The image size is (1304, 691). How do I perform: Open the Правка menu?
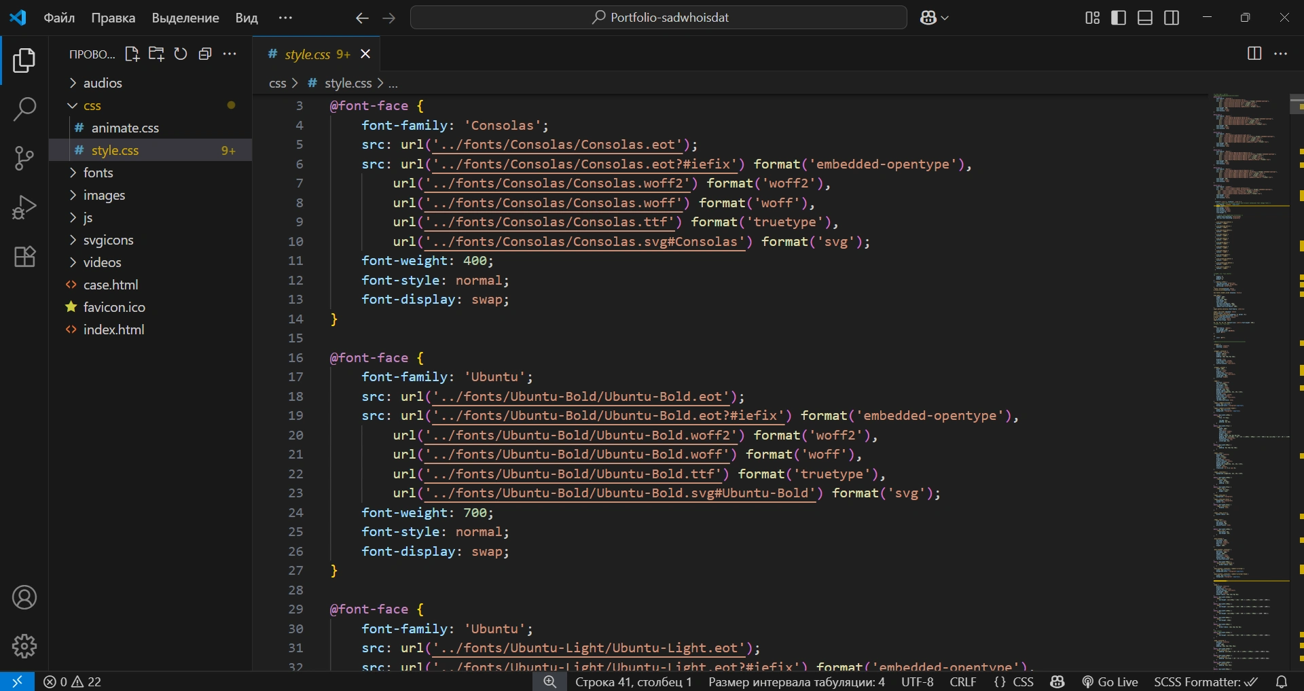point(113,18)
